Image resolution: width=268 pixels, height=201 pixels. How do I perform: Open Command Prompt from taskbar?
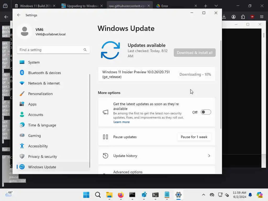click(132, 195)
